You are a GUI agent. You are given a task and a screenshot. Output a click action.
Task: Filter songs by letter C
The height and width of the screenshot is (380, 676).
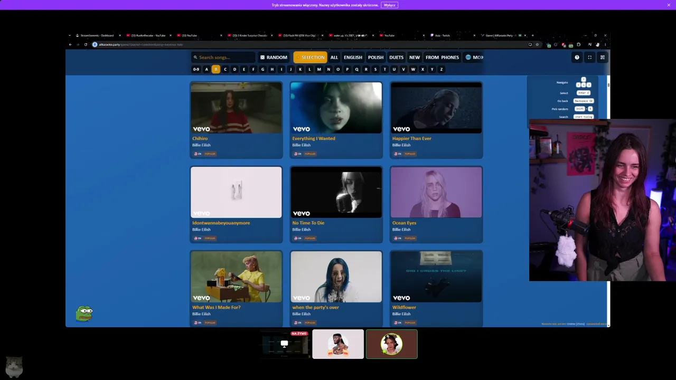coord(225,69)
